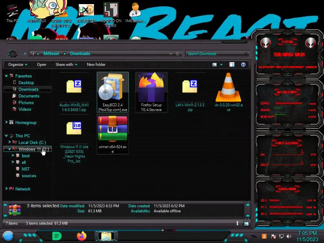Open the Action Center flag tray icon
Viewport: 324px width, 243px height.
tap(273, 236)
